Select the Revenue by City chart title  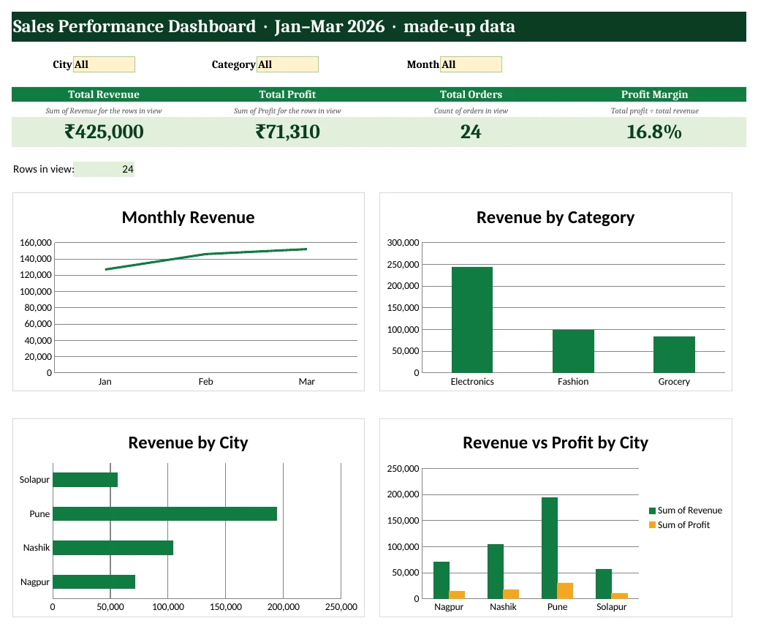click(188, 442)
